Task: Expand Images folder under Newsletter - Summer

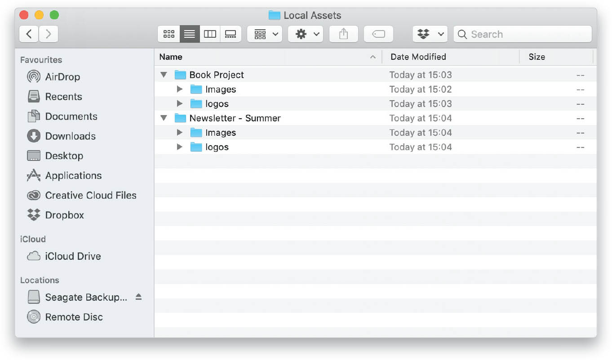Action: point(180,133)
